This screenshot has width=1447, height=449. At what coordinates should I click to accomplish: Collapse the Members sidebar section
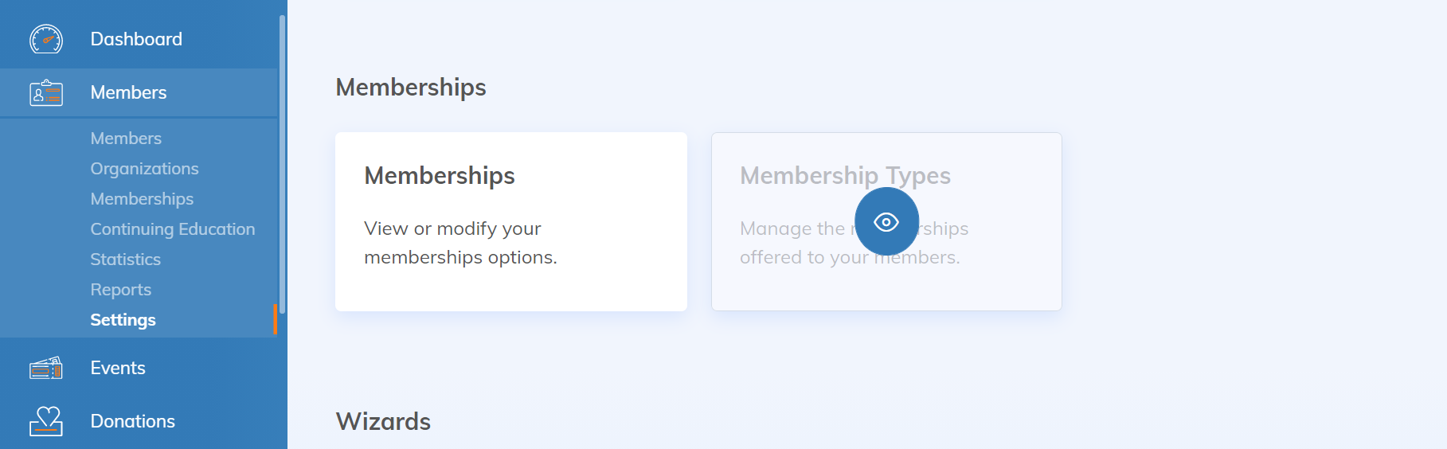coord(128,93)
